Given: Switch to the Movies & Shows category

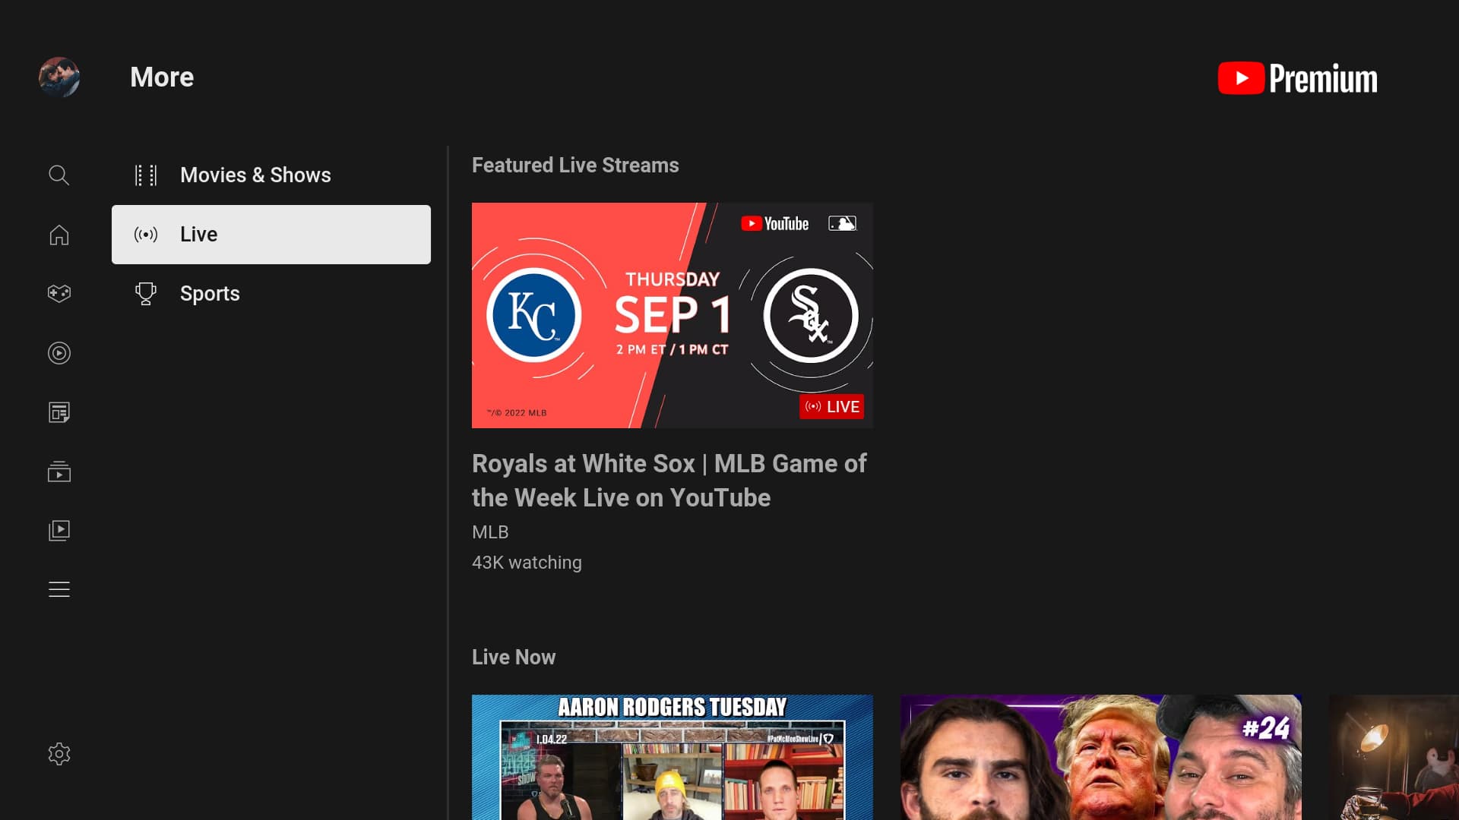Looking at the screenshot, I should tap(255, 175).
